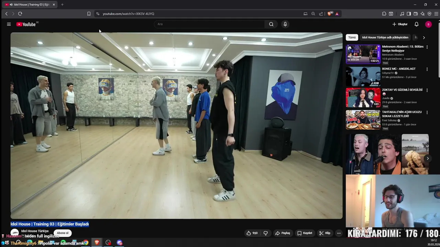Open Brave Shields lion icon
This screenshot has width=440, height=247.
point(330,14)
